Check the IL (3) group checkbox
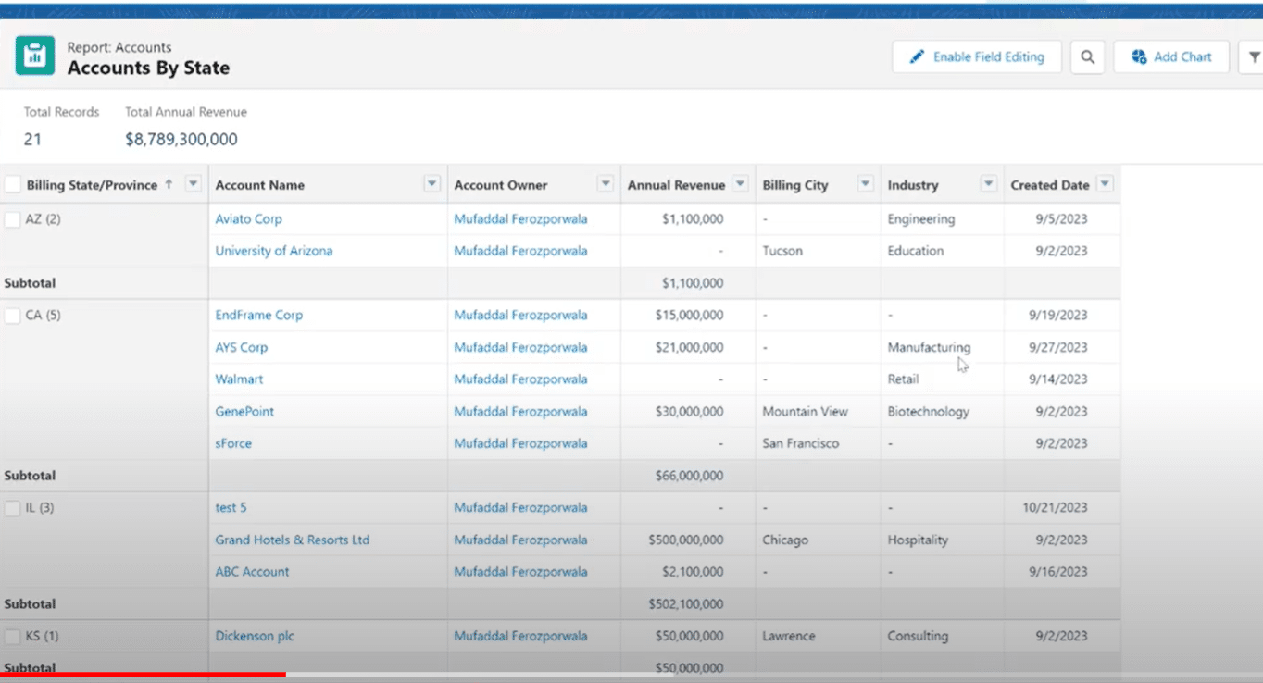Screen dimensions: 1263x683 (x=13, y=508)
